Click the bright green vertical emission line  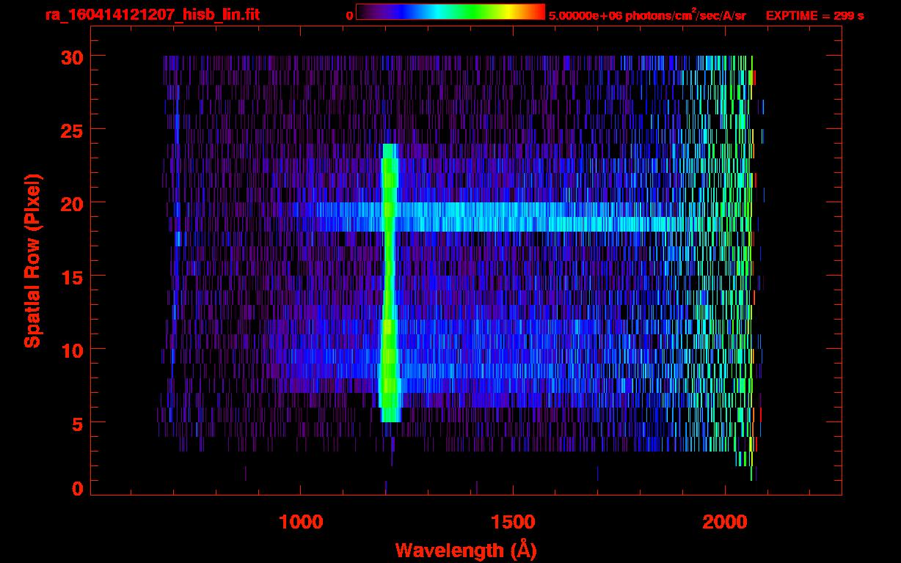pyautogui.click(x=389, y=293)
